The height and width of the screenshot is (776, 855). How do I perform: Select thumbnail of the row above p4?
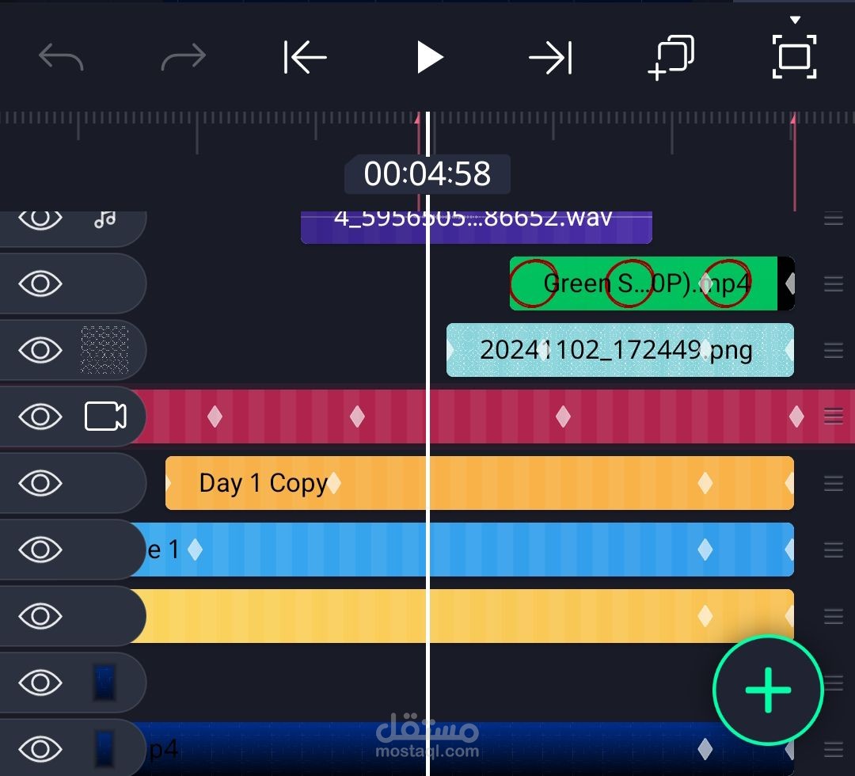coord(104,683)
